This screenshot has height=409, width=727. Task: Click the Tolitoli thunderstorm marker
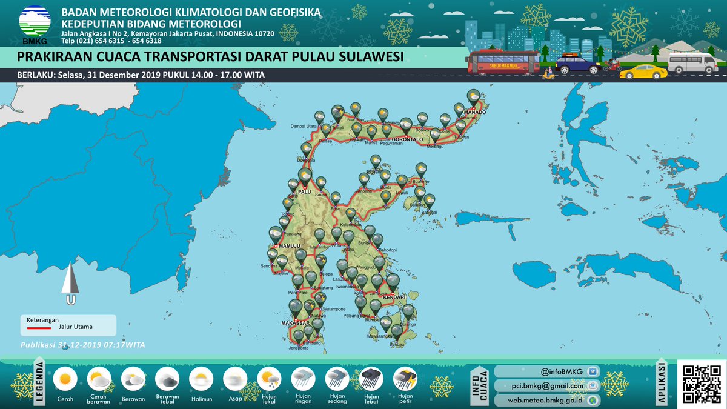337,113
